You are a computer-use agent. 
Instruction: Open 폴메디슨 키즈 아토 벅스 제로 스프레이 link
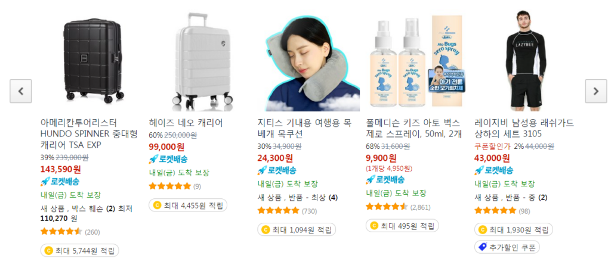[x=414, y=129]
